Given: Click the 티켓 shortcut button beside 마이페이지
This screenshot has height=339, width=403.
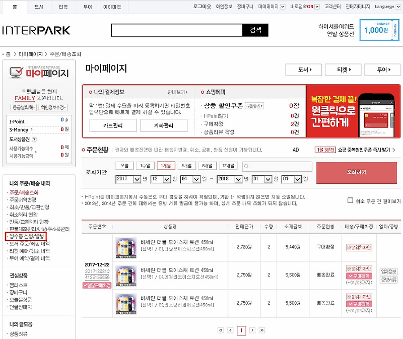Looking at the screenshot, I should coord(343,70).
